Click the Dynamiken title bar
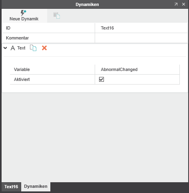 tap(87, 4)
